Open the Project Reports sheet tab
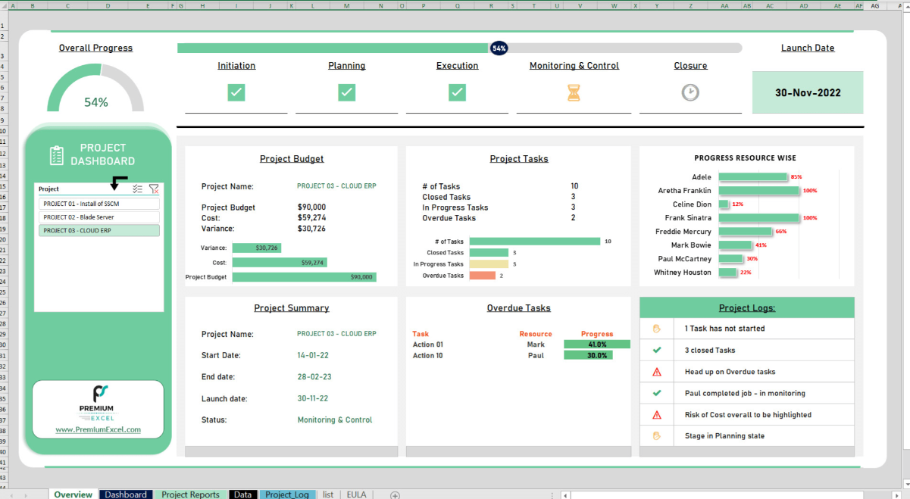This screenshot has width=910, height=499. [190, 494]
